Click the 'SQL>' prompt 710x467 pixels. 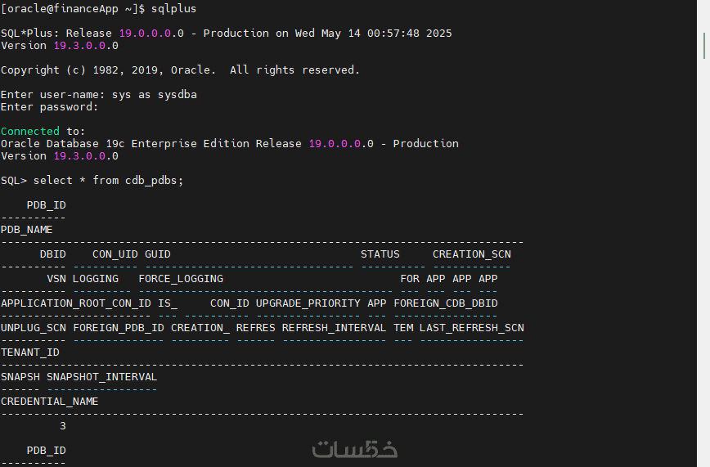point(14,180)
